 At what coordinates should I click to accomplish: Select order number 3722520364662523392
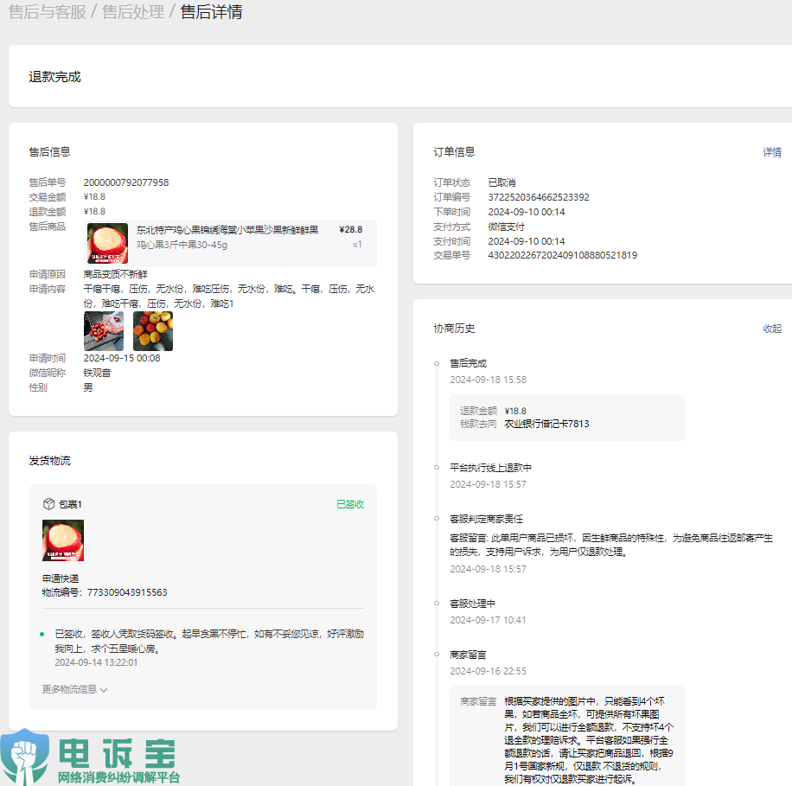tap(539, 197)
